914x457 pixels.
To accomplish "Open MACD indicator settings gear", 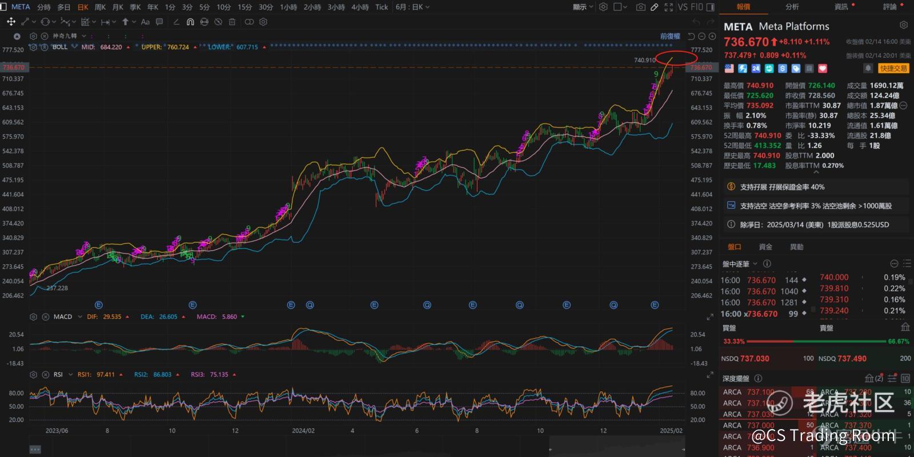I will coord(33,316).
